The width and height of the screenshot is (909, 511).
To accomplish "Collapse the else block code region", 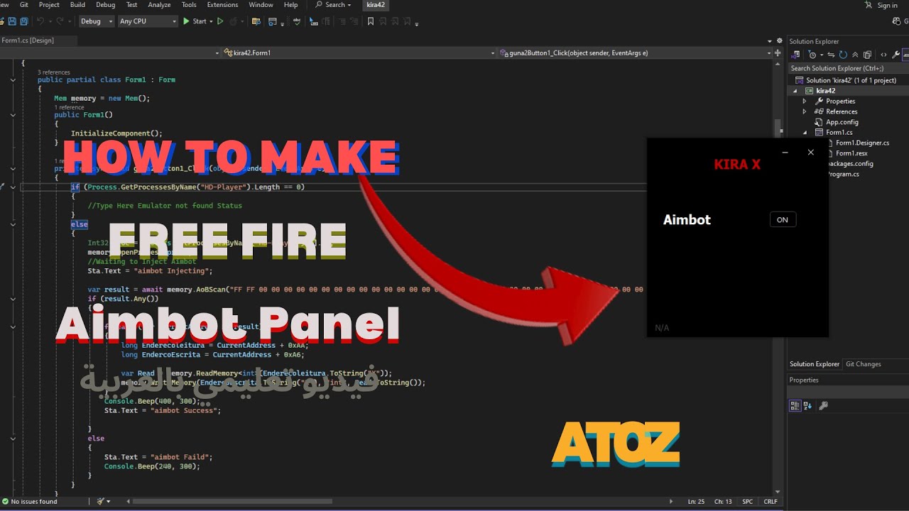I will [x=13, y=224].
